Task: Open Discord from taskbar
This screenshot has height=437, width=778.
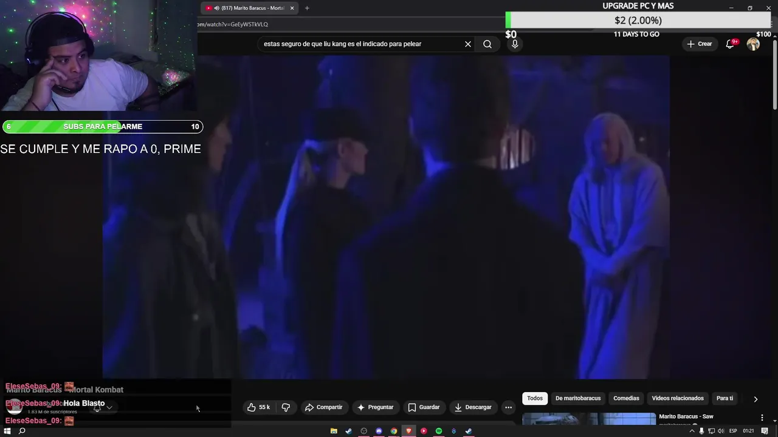Action: [x=379, y=431]
